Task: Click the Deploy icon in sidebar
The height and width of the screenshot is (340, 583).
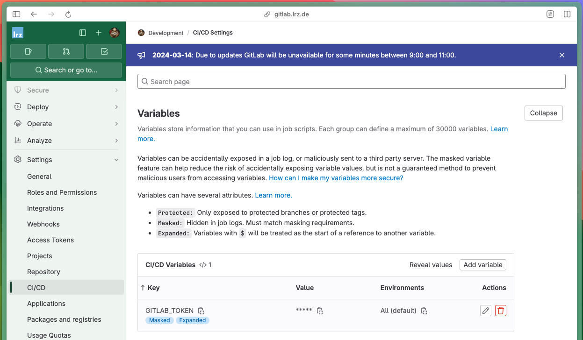Action: tap(18, 107)
